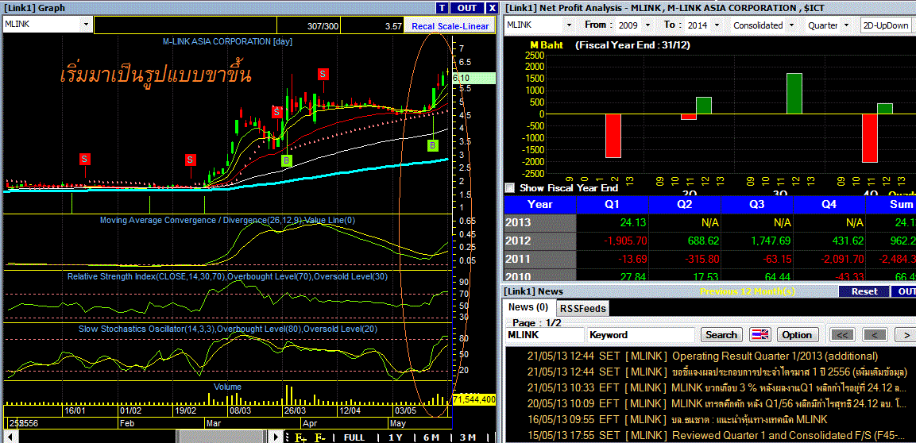
Task: Click the T button in Graph title bar
Action: pos(443,8)
